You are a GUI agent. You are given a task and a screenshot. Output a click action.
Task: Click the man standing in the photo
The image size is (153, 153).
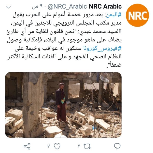click(x=61, y=102)
